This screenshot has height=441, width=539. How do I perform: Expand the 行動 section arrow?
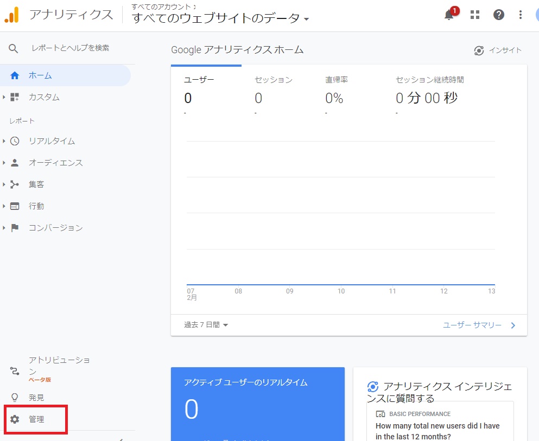(4, 206)
